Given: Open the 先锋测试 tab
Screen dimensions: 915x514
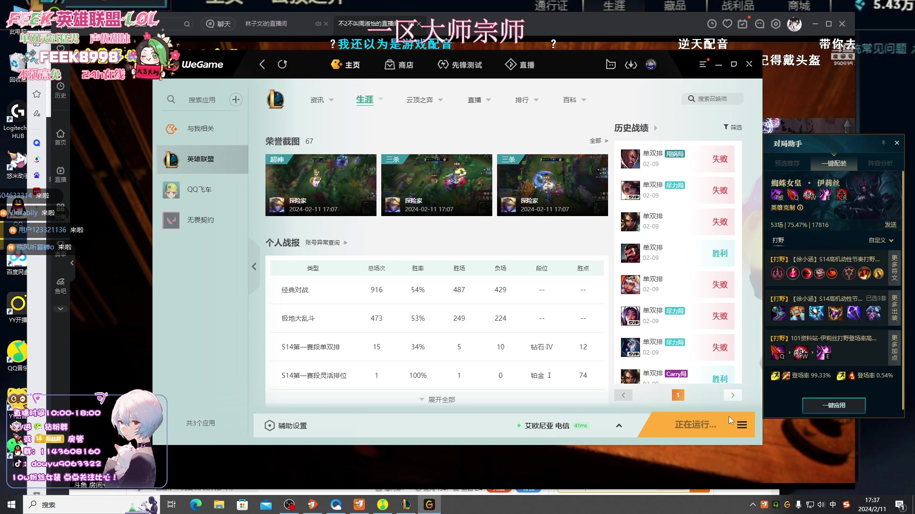Looking at the screenshot, I should [460, 65].
